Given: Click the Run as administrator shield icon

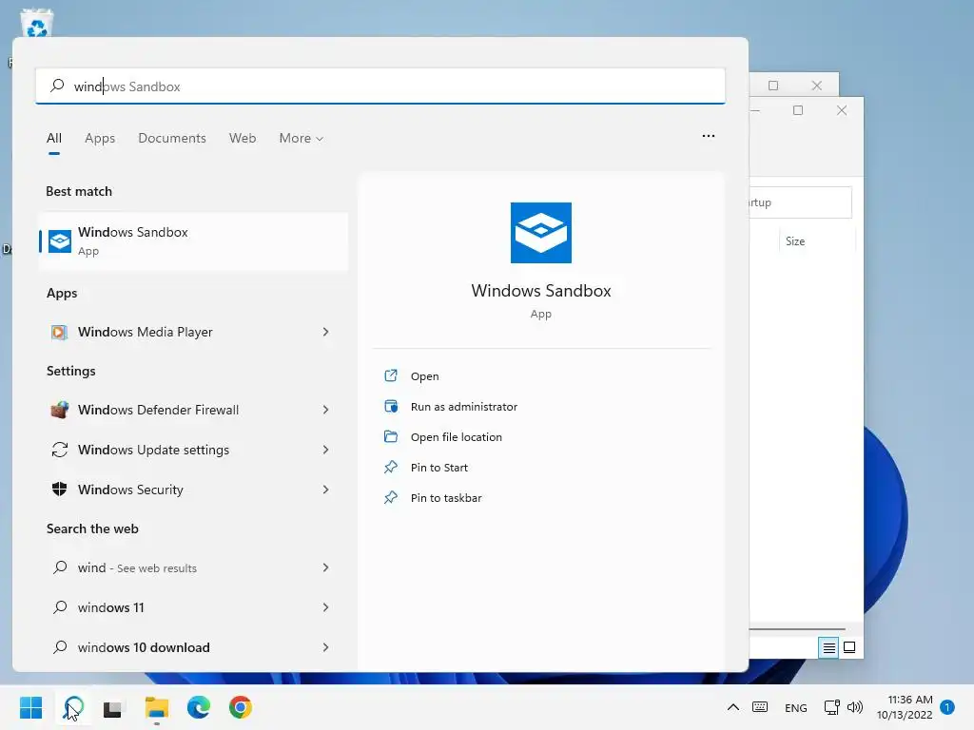Looking at the screenshot, I should point(391,406).
